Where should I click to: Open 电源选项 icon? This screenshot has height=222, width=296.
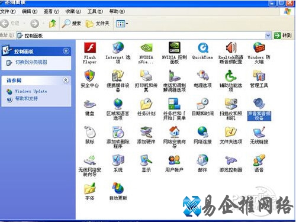(x=202, y=79)
